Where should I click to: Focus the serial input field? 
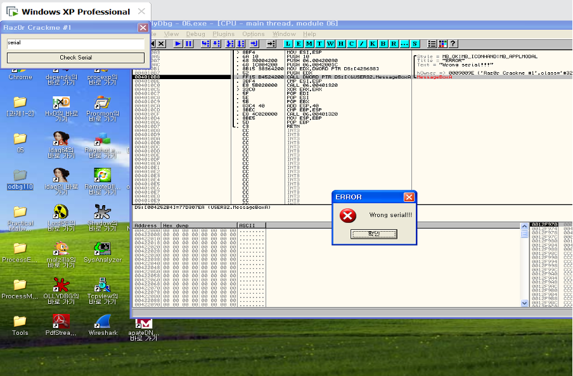[x=75, y=43]
